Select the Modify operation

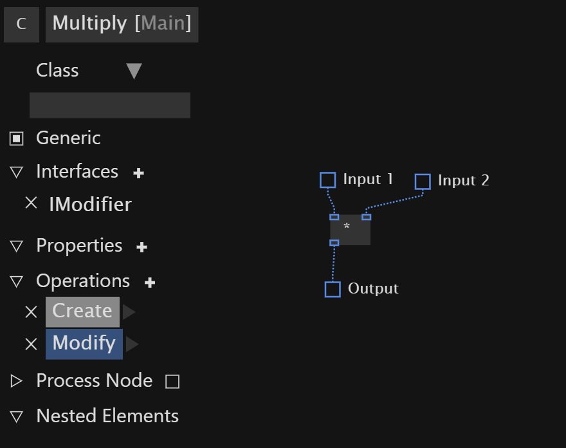pyautogui.click(x=84, y=344)
